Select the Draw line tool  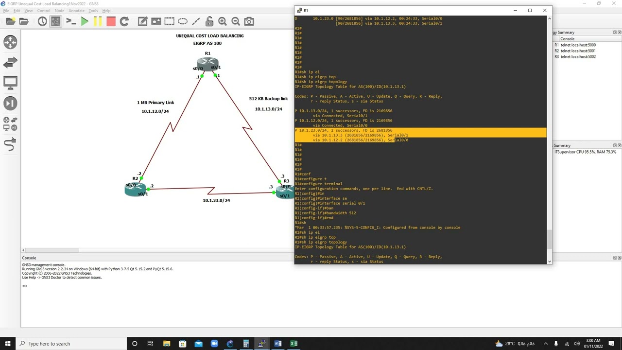coord(196,21)
